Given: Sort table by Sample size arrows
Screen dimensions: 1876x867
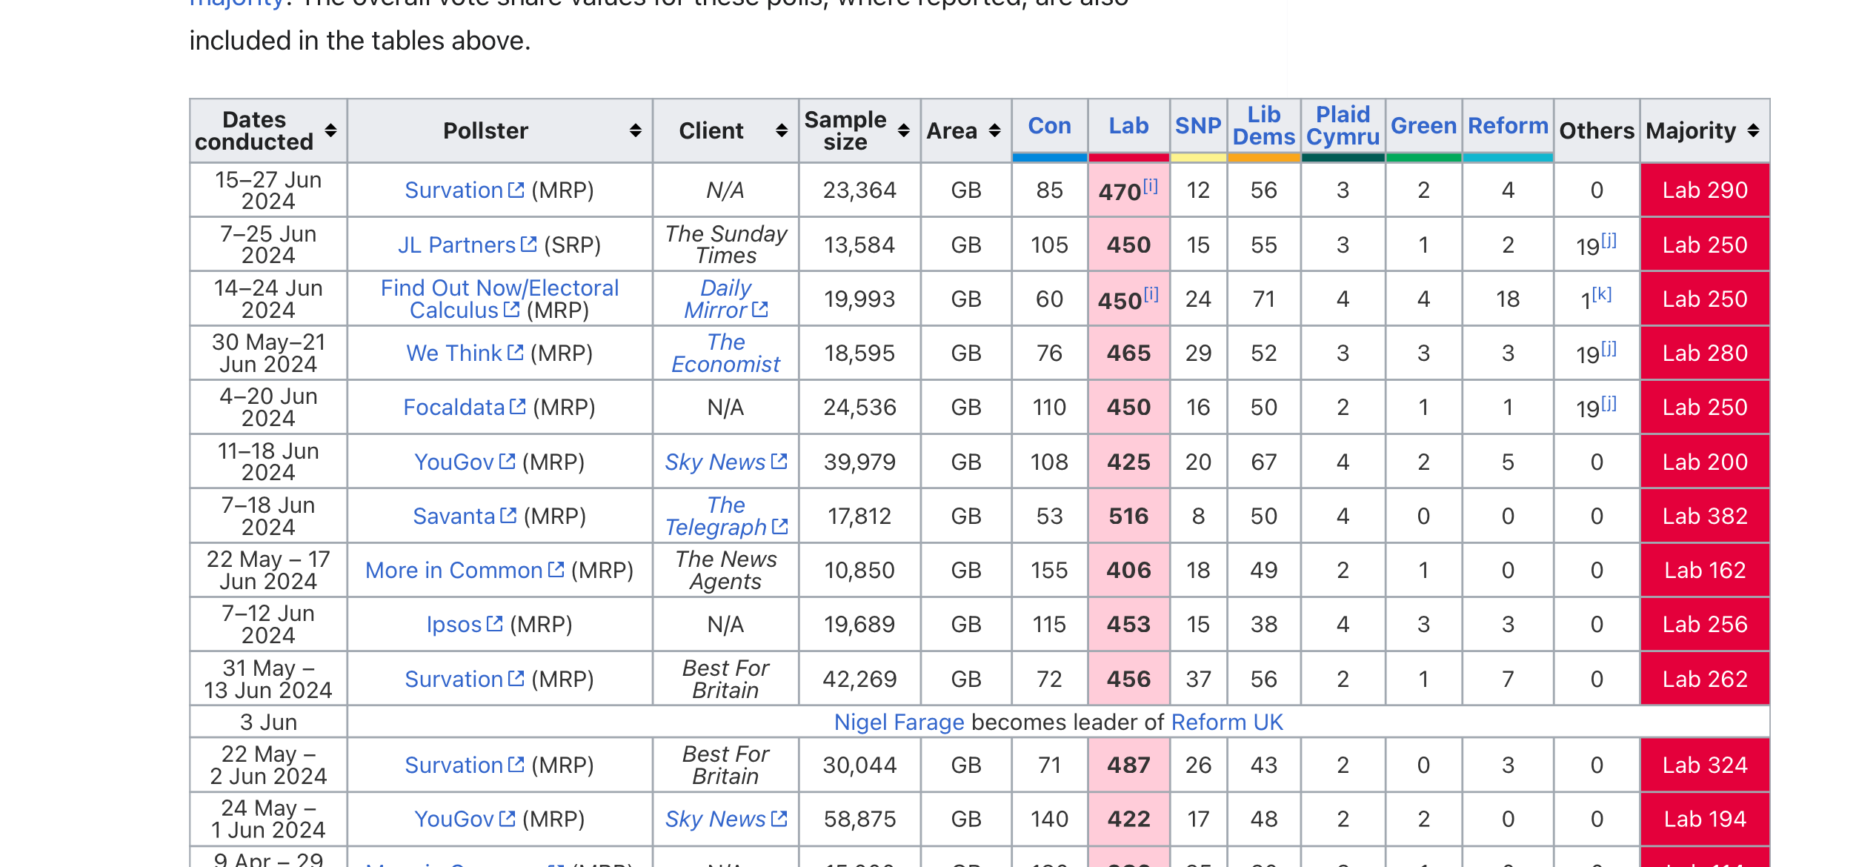Looking at the screenshot, I should click(903, 130).
